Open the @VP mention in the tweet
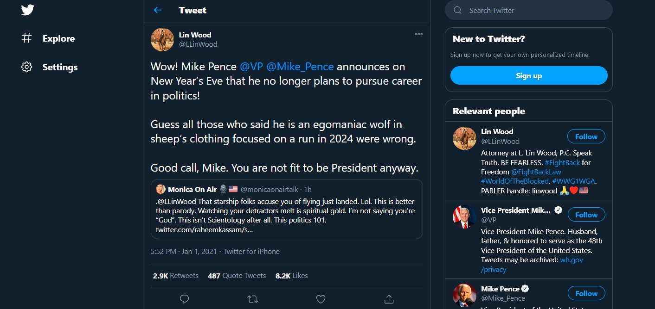The width and height of the screenshot is (655, 309). tap(251, 67)
